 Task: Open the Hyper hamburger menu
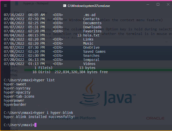pyautogui.click(x=6, y=5)
